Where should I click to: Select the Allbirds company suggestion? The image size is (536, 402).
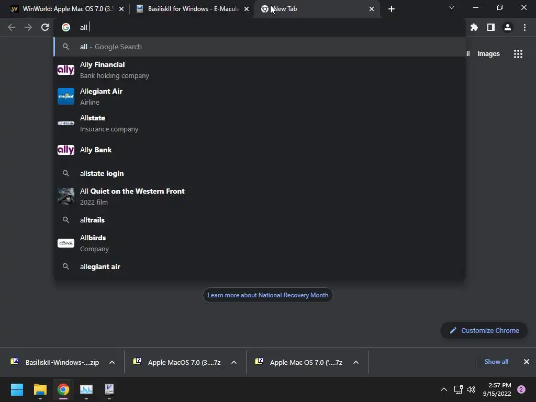[260, 243]
